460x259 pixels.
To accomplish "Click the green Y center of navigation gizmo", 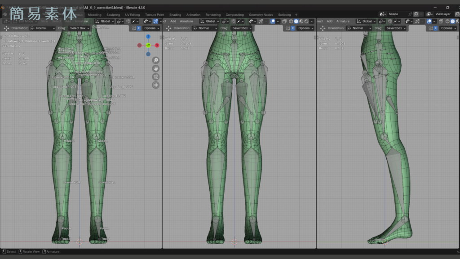I will coord(148,45).
